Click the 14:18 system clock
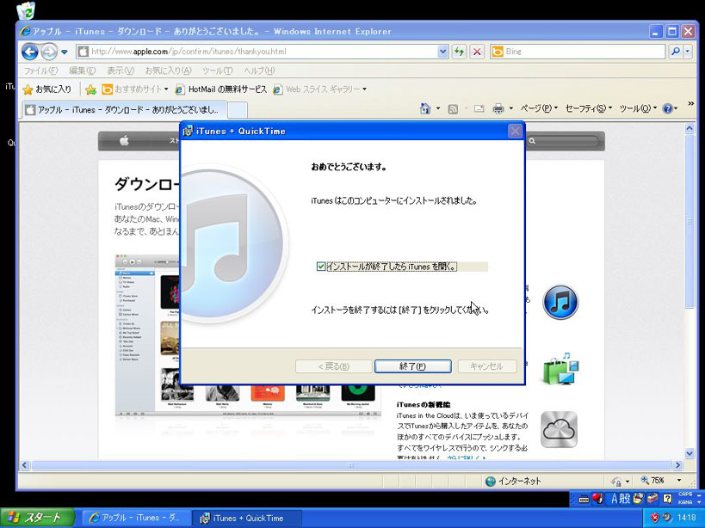 pos(687,518)
